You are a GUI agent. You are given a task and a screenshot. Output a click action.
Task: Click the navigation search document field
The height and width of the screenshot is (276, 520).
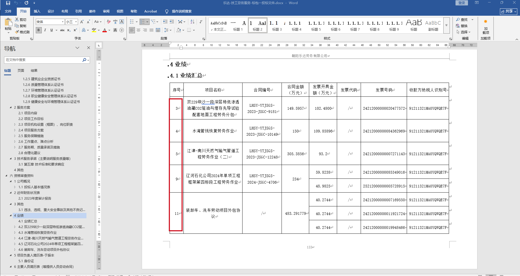point(43,60)
